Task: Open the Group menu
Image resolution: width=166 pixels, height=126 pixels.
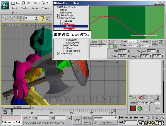Action: tap(35, 8)
